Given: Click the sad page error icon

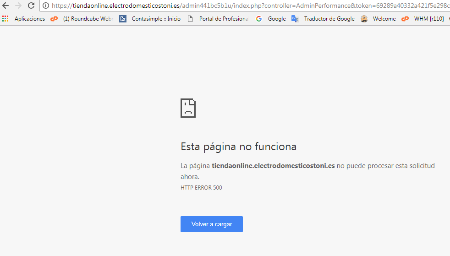Looking at the screenshot, I should click(x=188, y=108).
